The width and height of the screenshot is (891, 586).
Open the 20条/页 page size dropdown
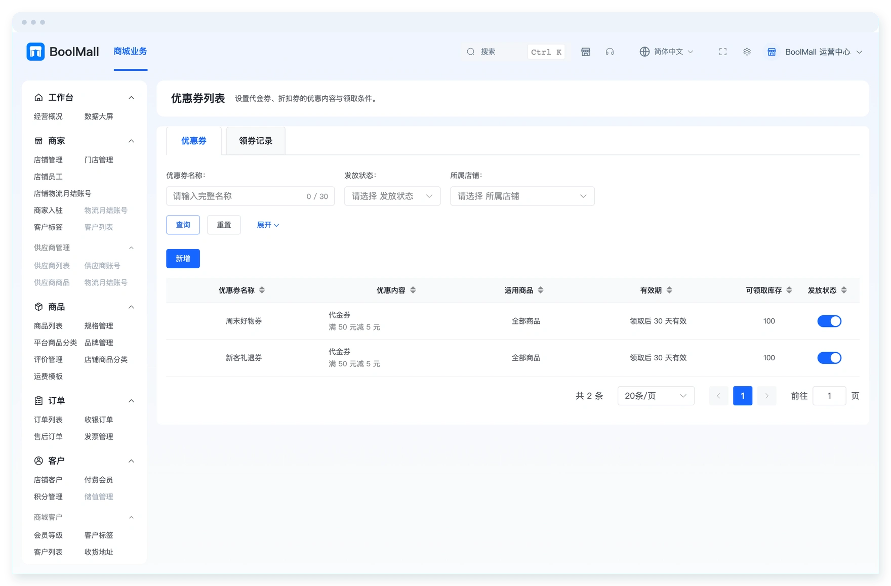coord(656,396)
